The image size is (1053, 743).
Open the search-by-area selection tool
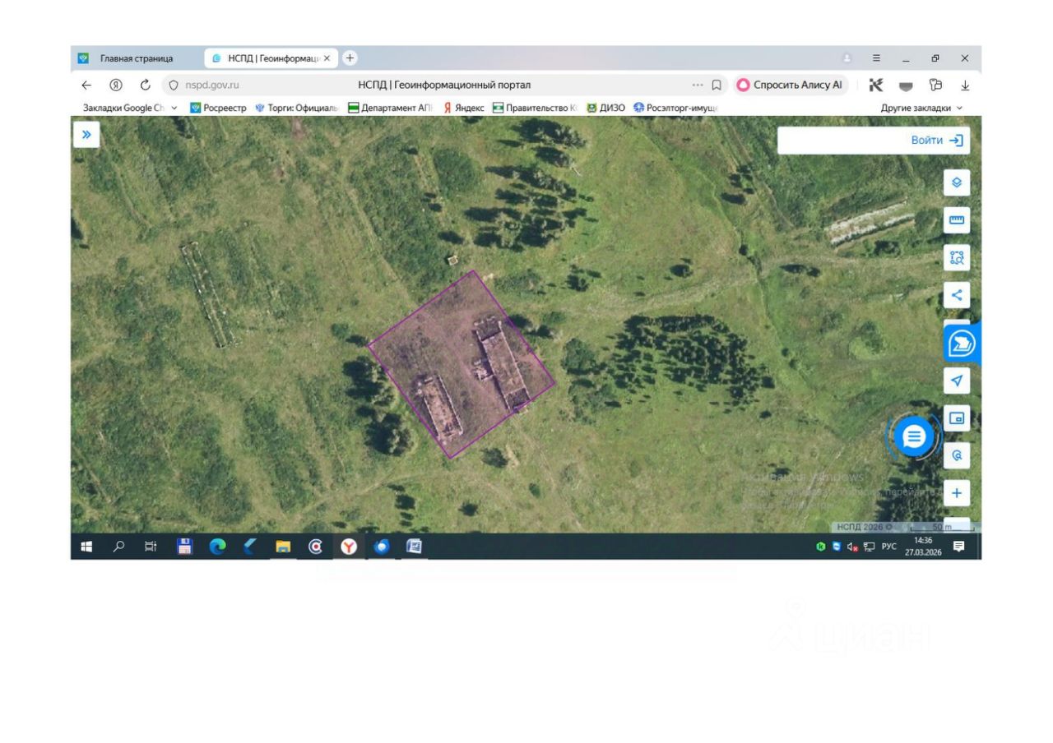click(957, 258)
